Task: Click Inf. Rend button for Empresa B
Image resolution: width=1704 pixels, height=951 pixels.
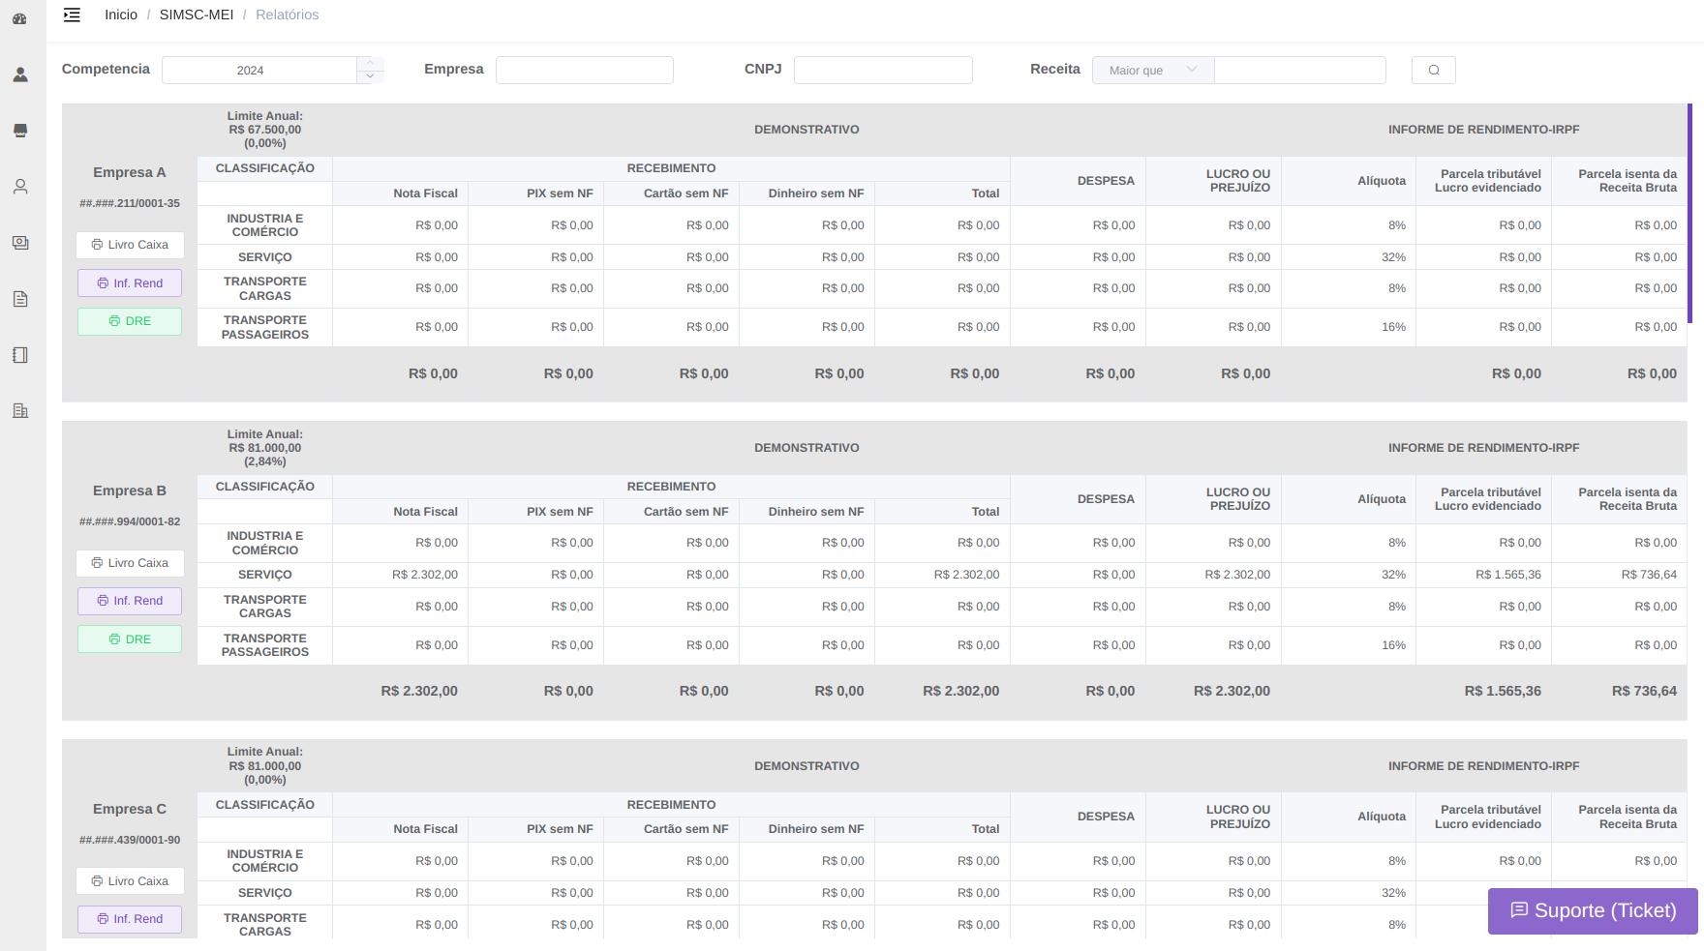Action: pos(130,601)
